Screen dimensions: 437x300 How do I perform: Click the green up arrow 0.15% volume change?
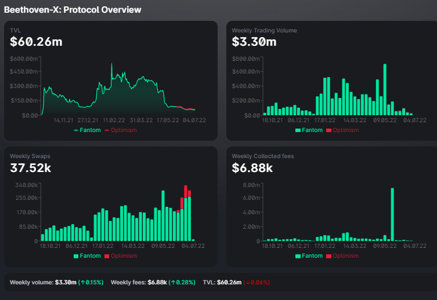click(91, 283)
